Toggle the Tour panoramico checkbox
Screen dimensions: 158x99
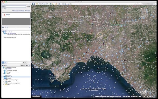pyautogui.click(x=5, y=33)
